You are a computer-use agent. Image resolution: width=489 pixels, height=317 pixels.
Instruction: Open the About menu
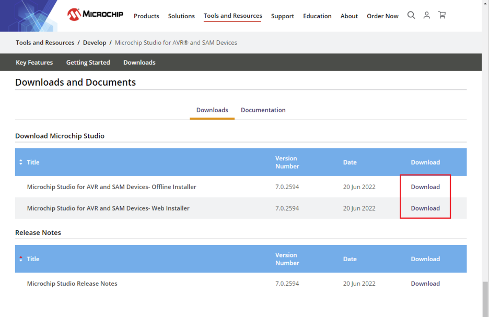(x=349, y=16)
